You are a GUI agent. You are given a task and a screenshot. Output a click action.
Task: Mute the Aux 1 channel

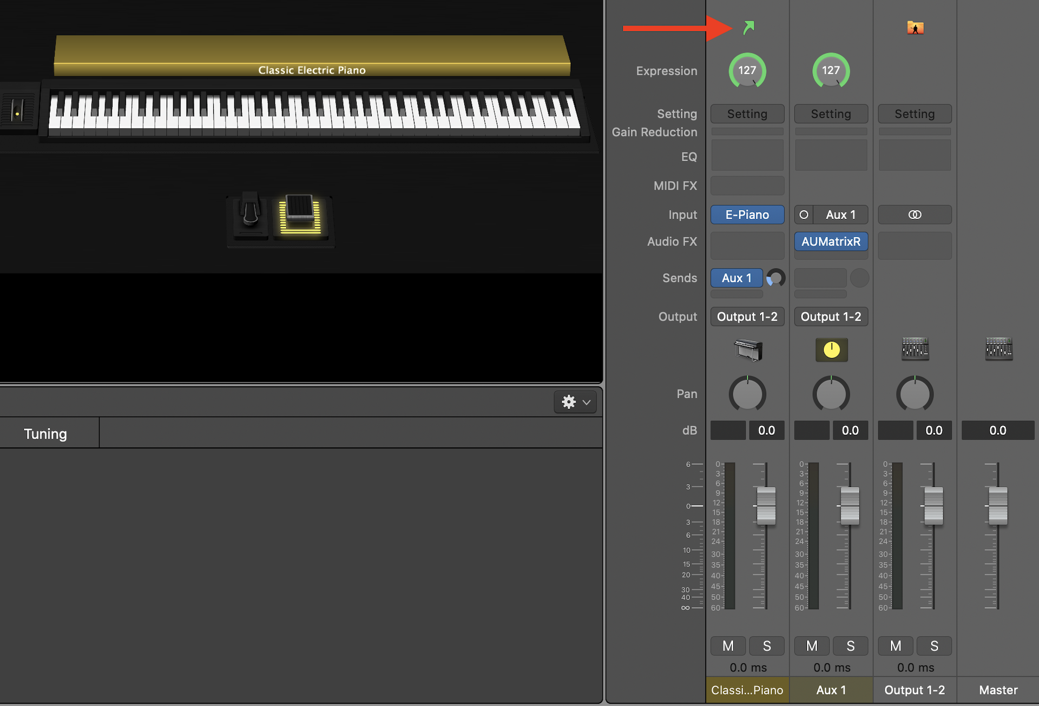(812, 645)
